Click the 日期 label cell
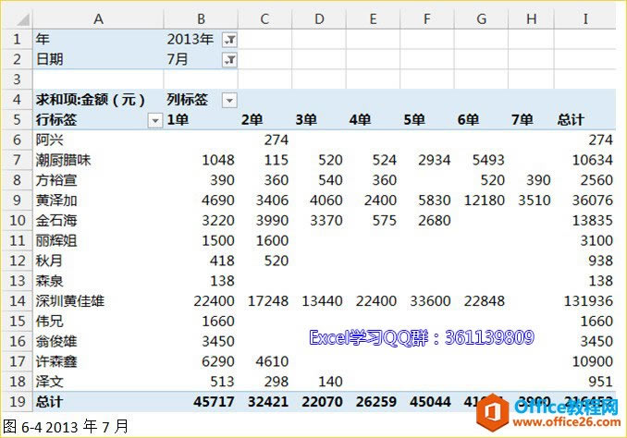The image size is (627, 438). (x=98, y=59)
